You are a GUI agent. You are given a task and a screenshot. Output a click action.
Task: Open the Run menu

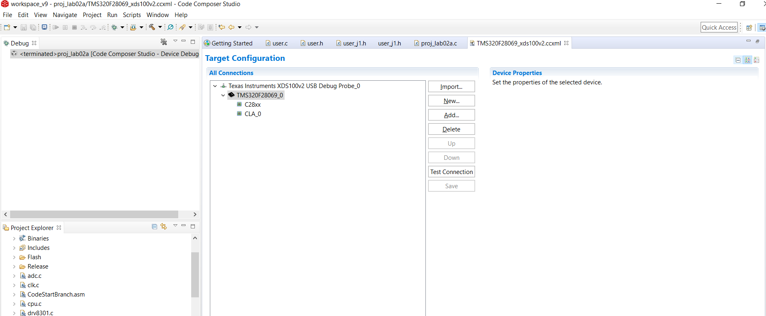[112, 15]
